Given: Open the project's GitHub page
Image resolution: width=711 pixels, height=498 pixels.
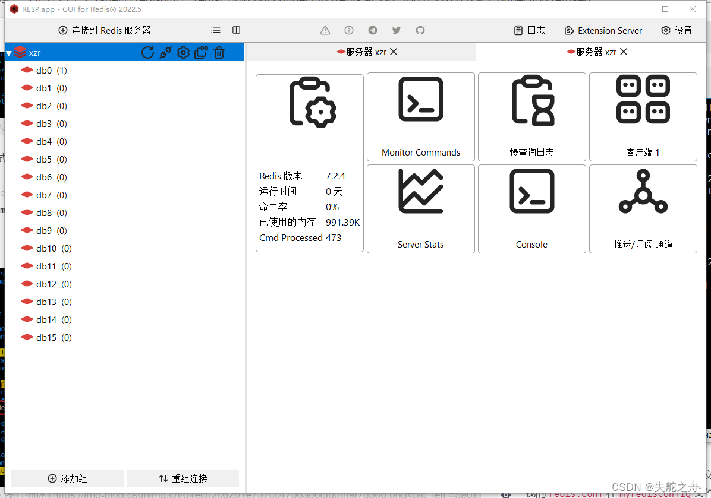Looking at the screenshot, I should pos(420,30).
